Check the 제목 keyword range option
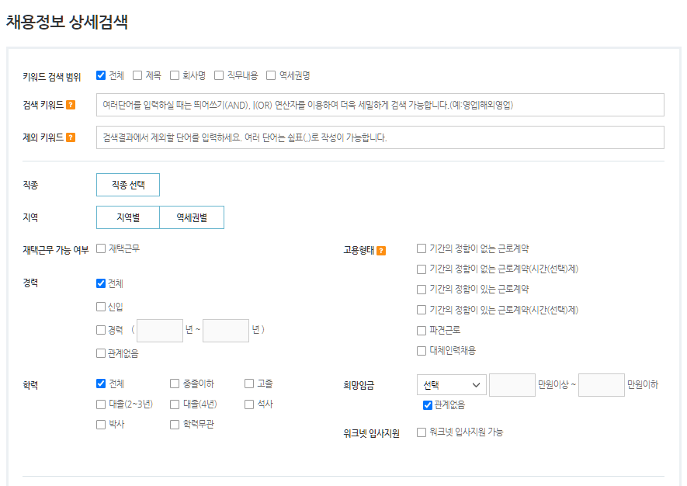This screenshot has height=486, width=687. [x=137, y=75]
